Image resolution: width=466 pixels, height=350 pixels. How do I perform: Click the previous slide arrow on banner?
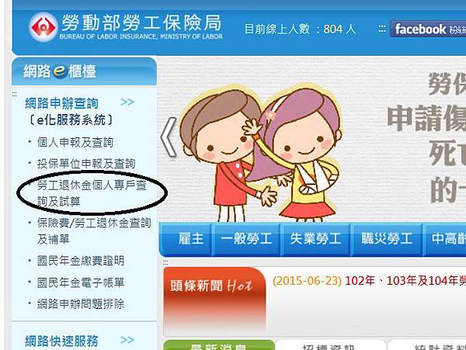(169, 137)
